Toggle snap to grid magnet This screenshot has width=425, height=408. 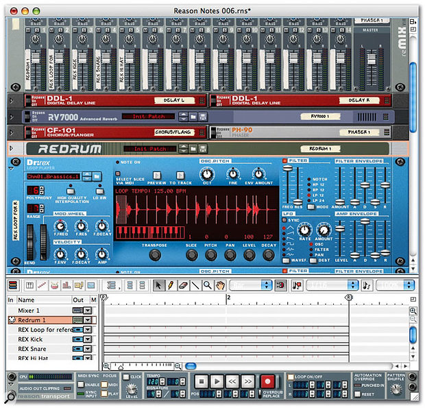pyautogui.click(x=280, y=285)
